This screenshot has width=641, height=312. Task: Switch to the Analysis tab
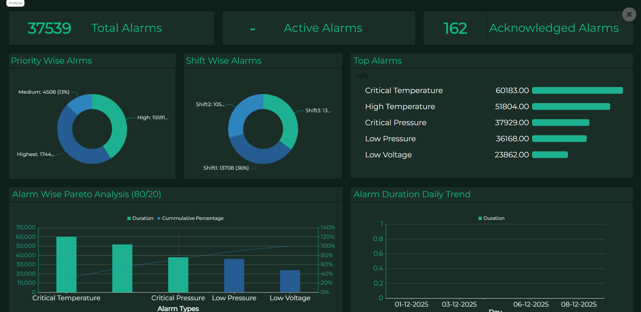tap(15, 3)
